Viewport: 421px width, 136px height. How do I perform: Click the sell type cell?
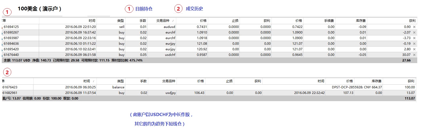(x=122, y=27)
